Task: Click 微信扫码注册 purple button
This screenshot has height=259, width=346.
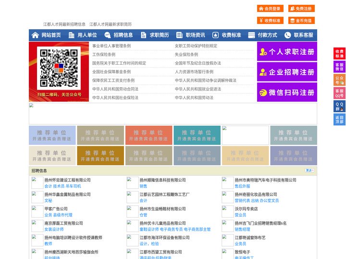Action: [287, 92]
